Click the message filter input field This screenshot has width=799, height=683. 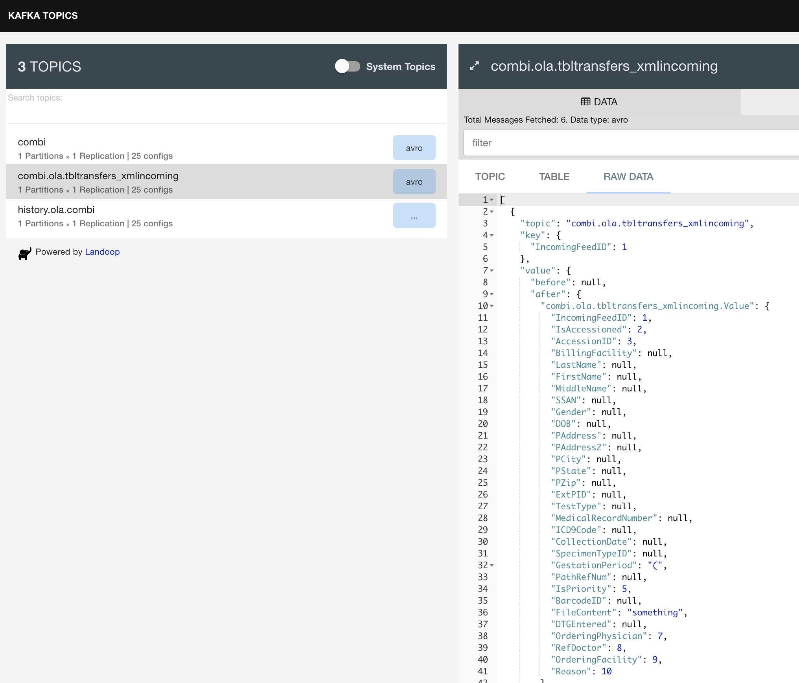629,143
